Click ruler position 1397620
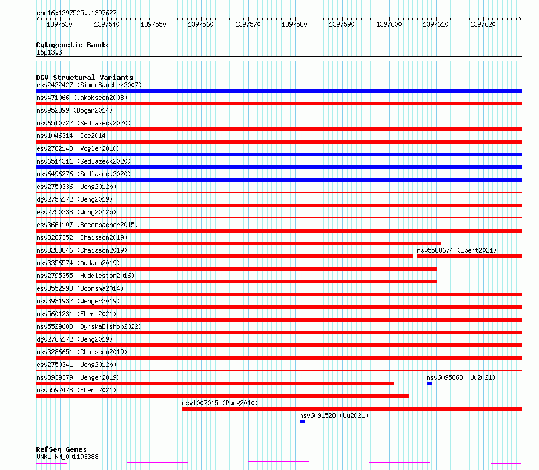Viewport: 539px width, 470px height. (x=483, y=24)
